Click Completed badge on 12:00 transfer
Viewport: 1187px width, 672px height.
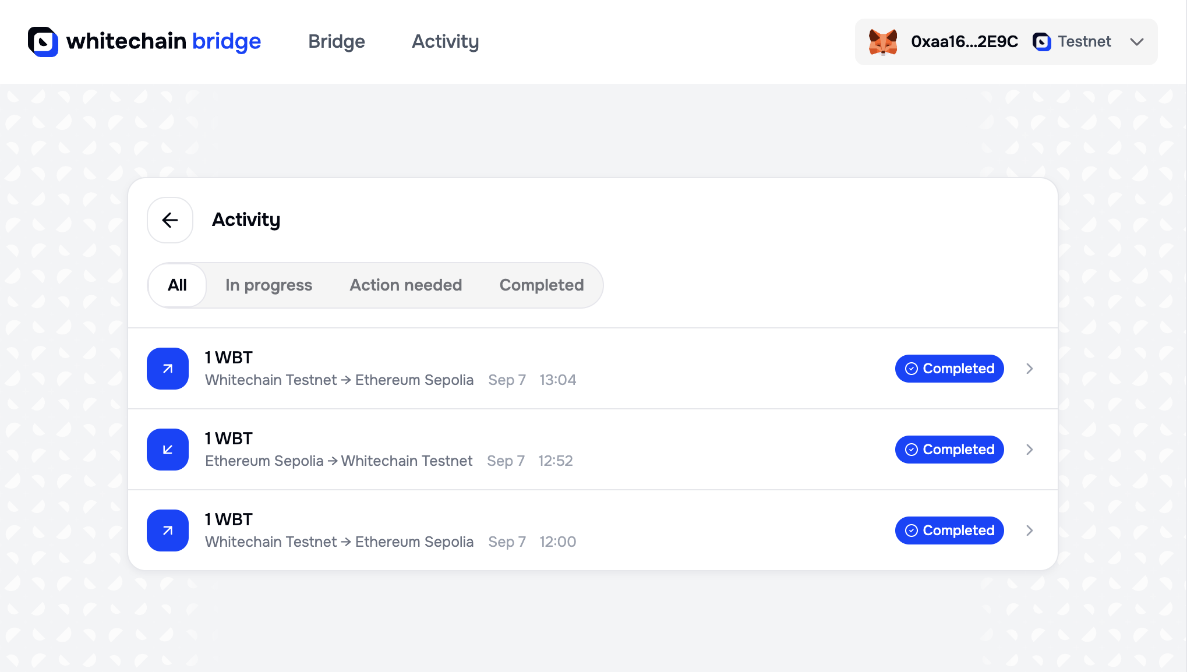click(949, 530)
